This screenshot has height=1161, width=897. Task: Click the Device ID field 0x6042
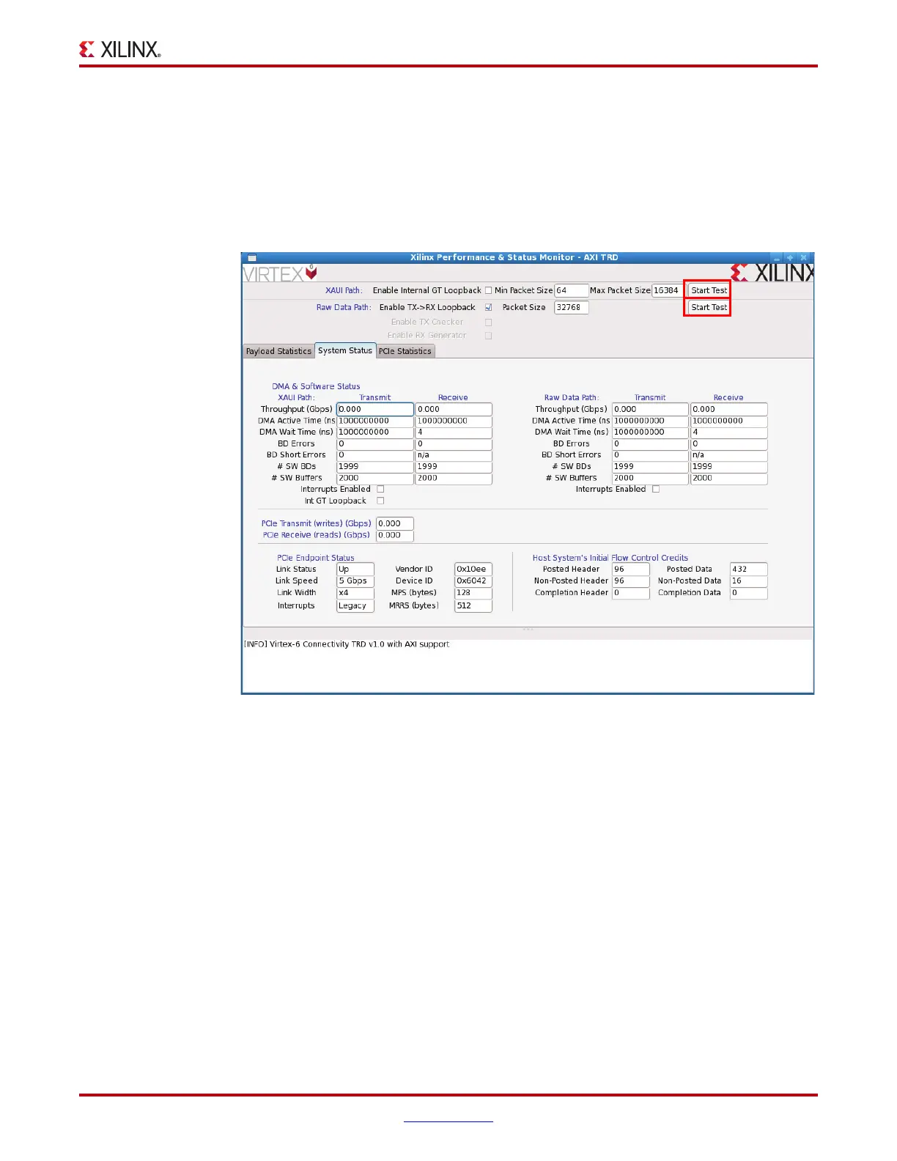click(x=473, y=580)
